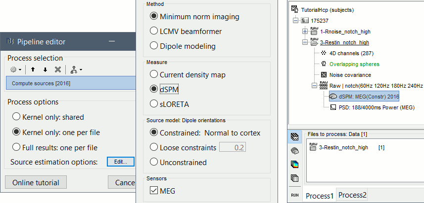Select LCMV beamformer method
This screenshot has height=203, width=424.
[153, 32]
